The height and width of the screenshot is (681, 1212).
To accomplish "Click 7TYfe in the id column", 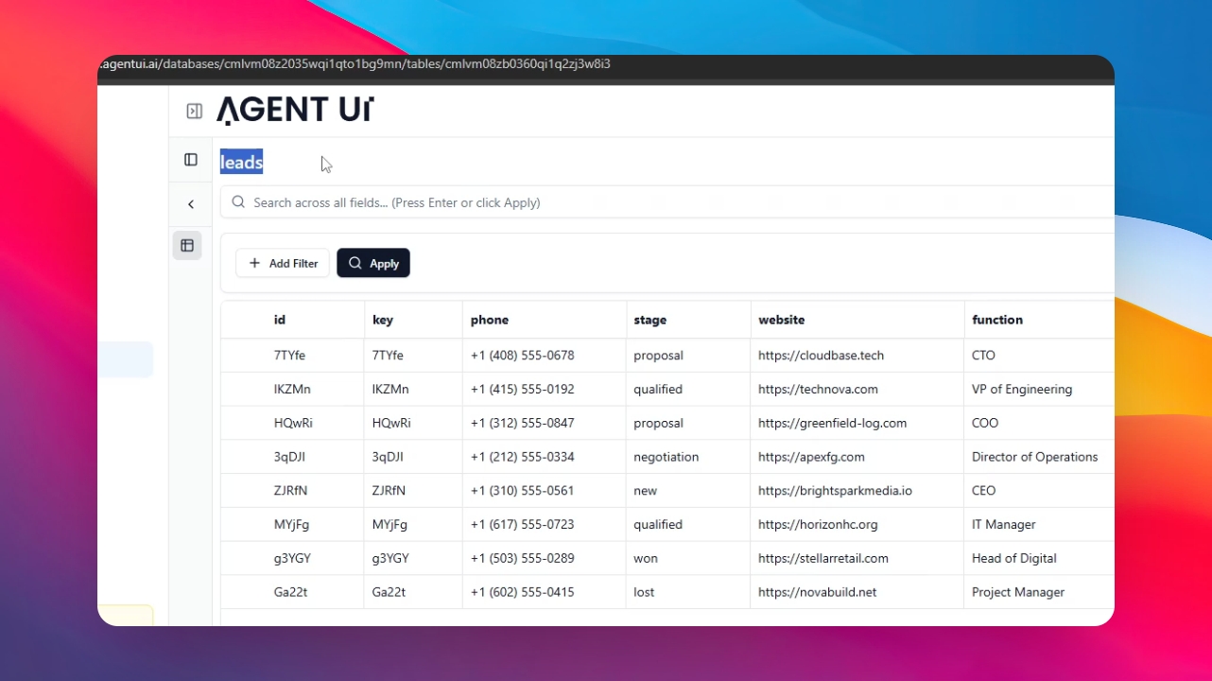I will (x=290, y=356).
